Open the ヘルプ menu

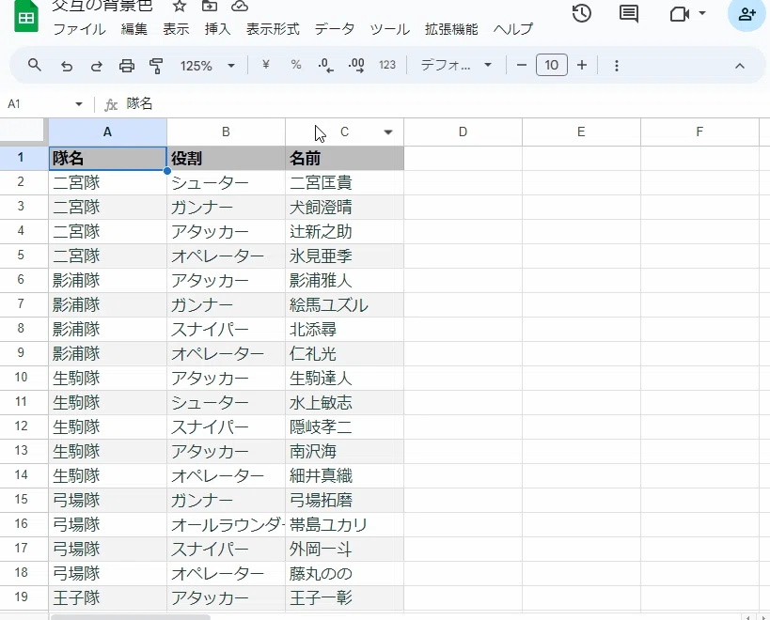(513, 29)
